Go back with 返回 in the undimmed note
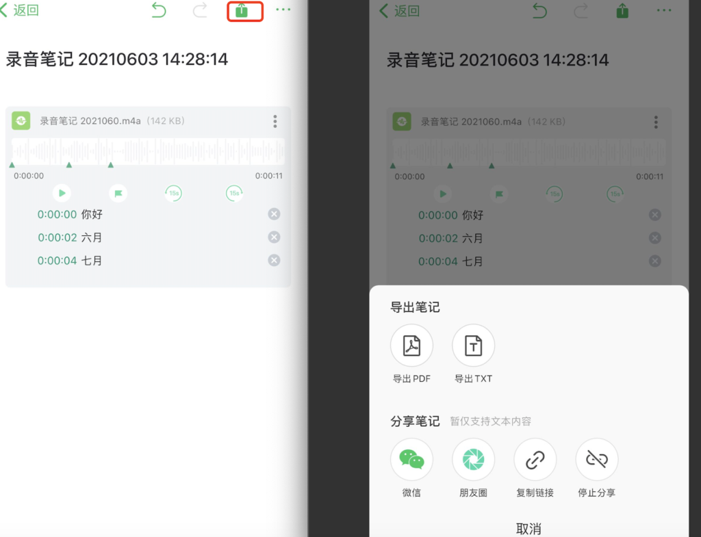Image resolution: width=701 pixels, height=537 pixels. (21, 10)
